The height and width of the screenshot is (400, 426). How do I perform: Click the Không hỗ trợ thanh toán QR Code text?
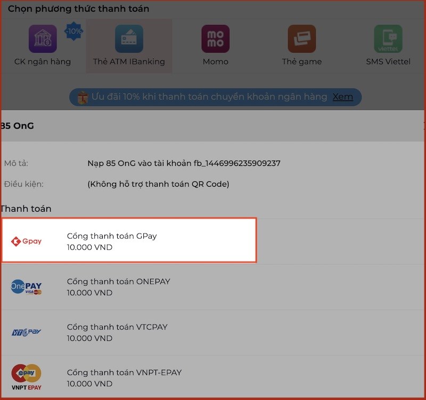158,184
